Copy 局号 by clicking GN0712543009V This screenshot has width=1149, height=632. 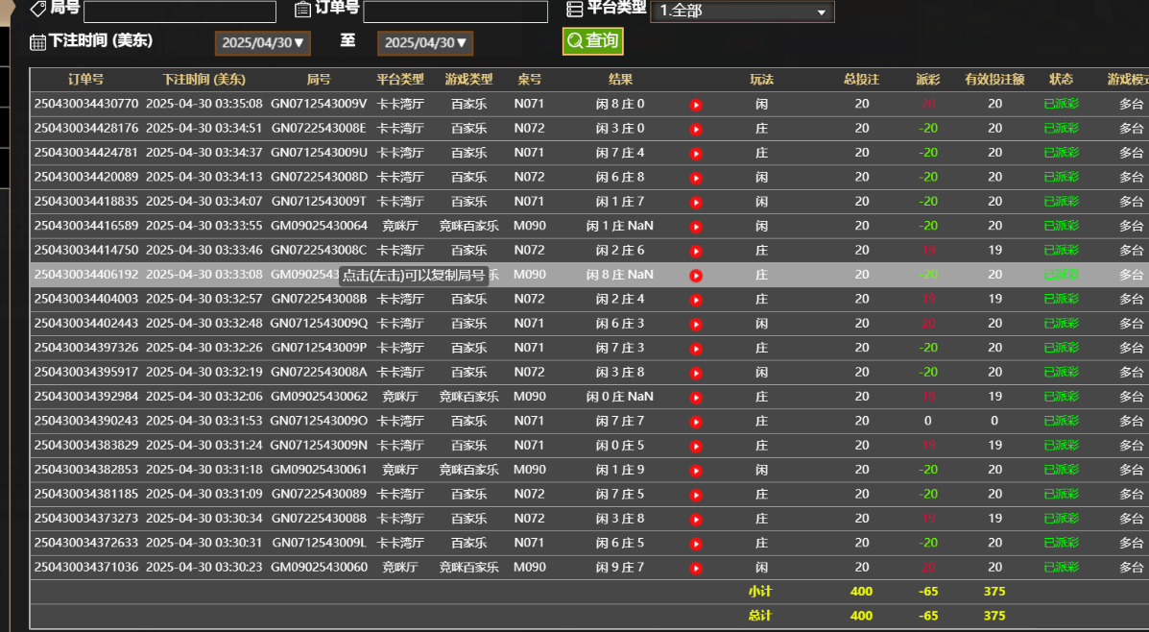tap(320, 104)
